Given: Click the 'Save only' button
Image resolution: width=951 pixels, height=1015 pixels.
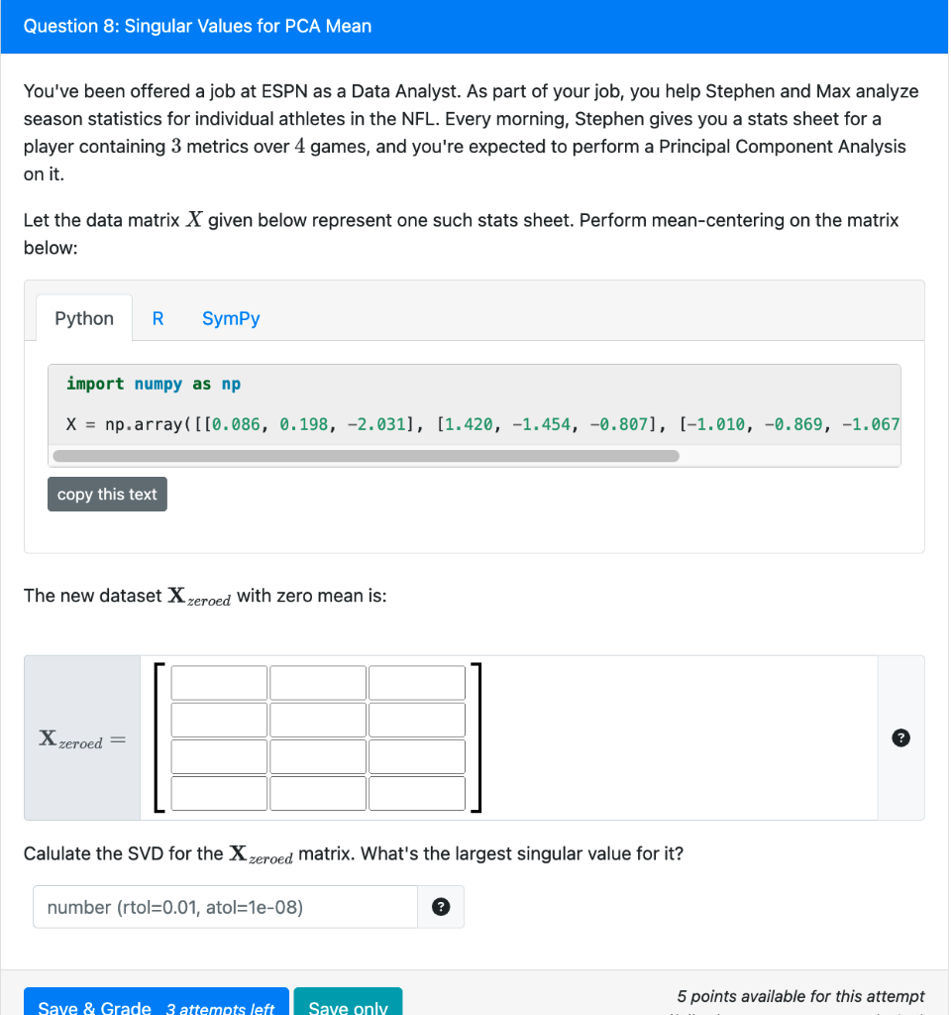Looking at the screenshot, I should click(x=348, y=1006).
